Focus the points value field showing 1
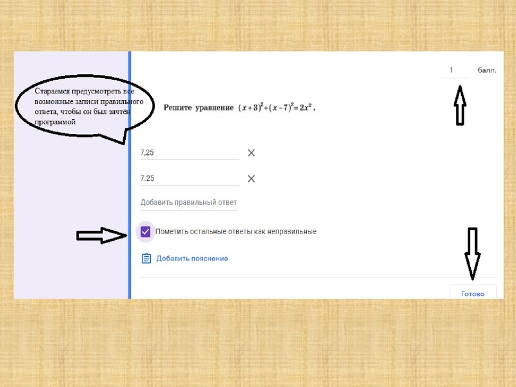Screen dimensions: 516x387 click(x=454, y=70)
